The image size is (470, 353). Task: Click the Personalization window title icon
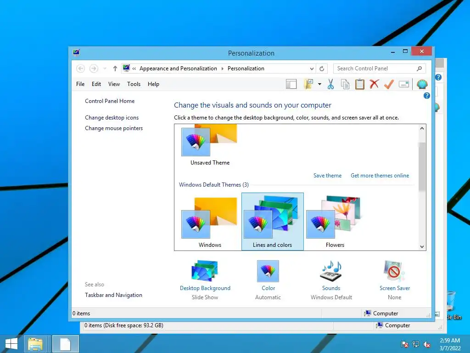pyautogui.click(x=76, y=52)
